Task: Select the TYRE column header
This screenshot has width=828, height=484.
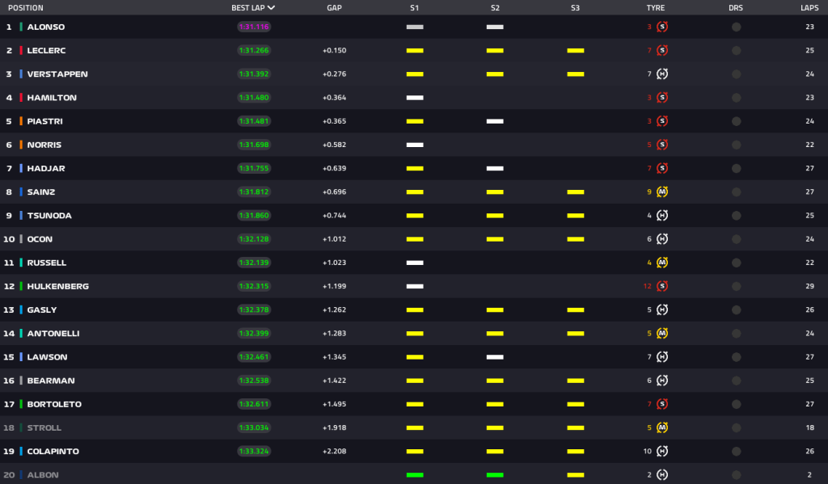Action: pyautogui.click(x=656, y=8)
